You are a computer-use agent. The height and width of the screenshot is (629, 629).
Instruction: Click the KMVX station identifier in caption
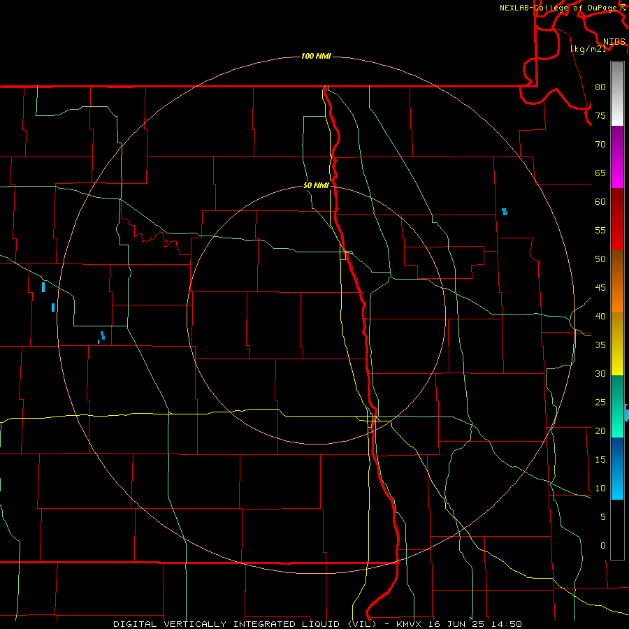(x=409, y=624)
